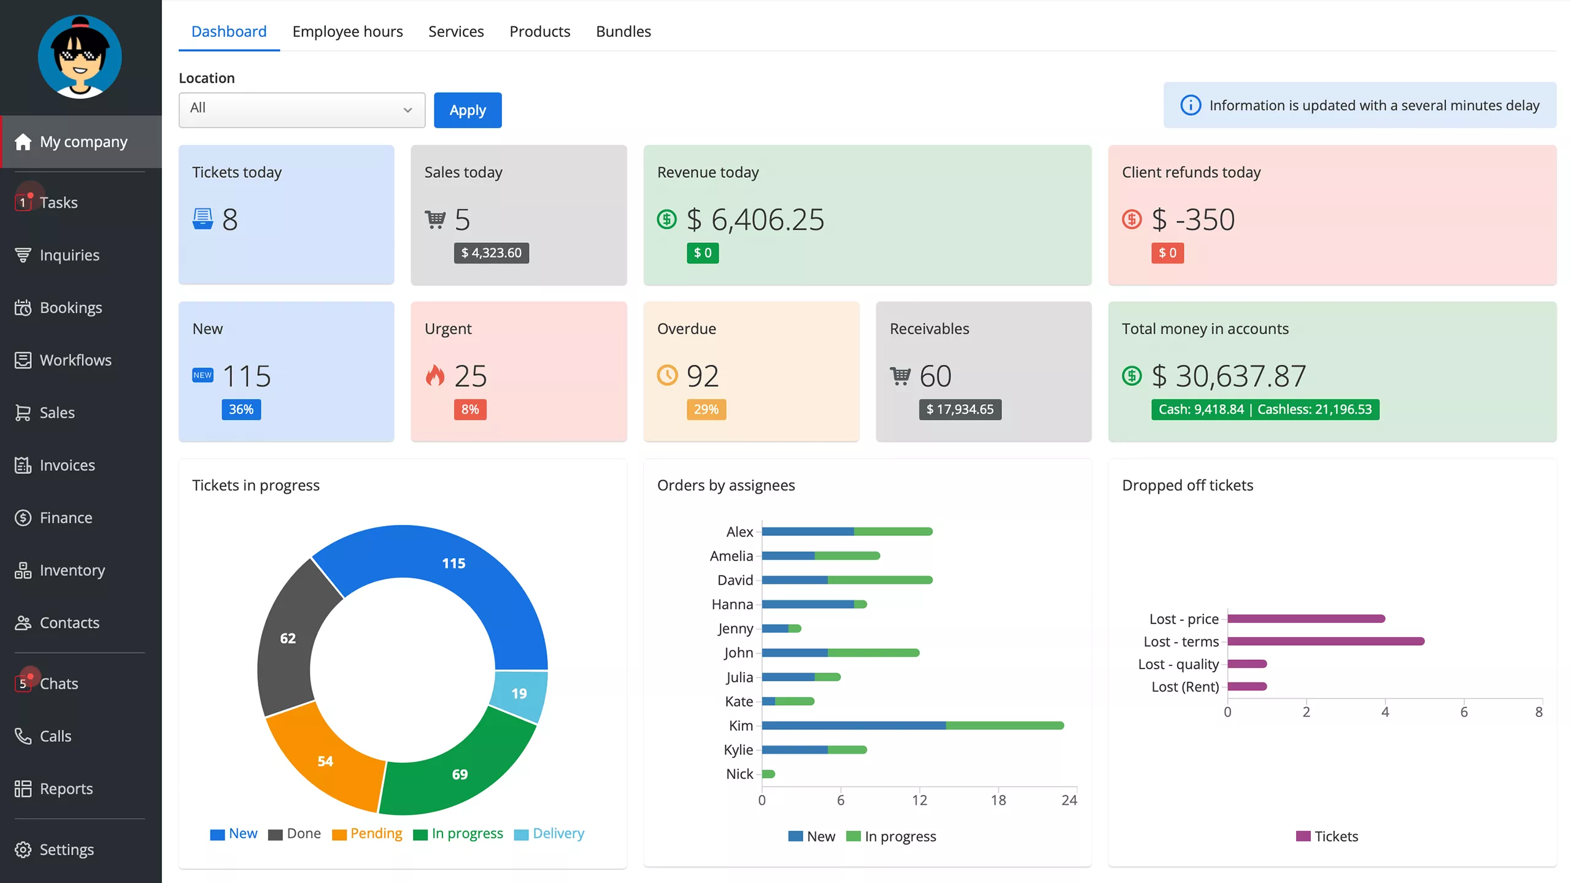Open Contacts from the sidebar
1571x883 pixels.
[69, 622]
